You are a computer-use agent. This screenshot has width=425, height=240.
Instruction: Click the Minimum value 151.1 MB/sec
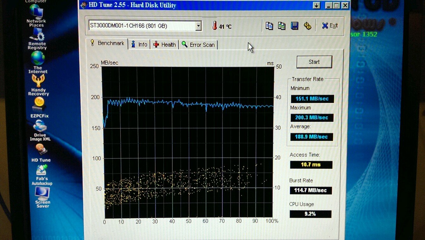(312, 99)
